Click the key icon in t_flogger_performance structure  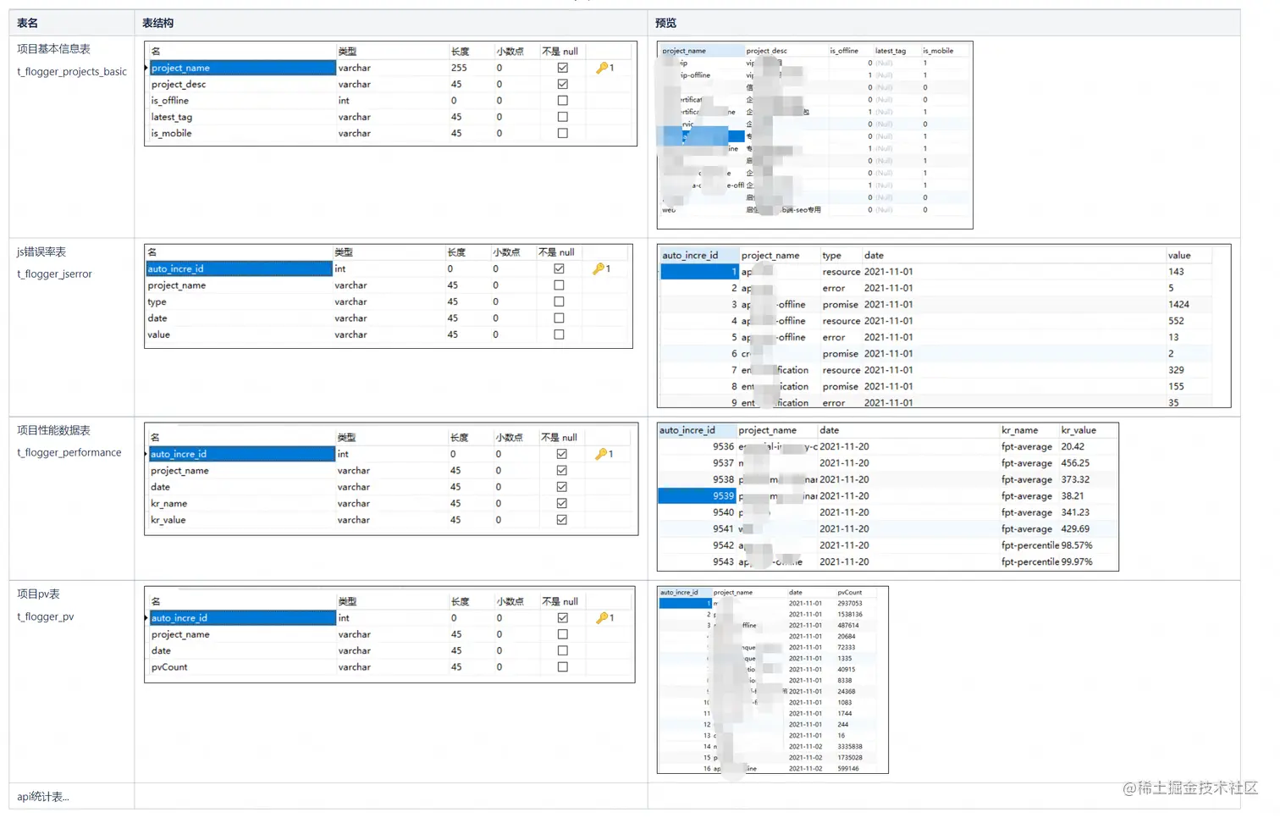tap(601, 454)
